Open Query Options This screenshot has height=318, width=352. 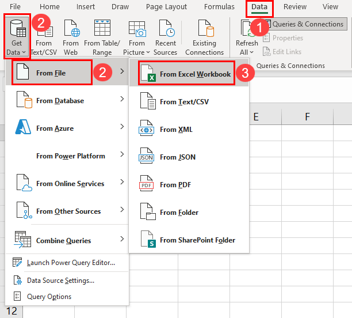pyautogui.click(x=67, y=297)
